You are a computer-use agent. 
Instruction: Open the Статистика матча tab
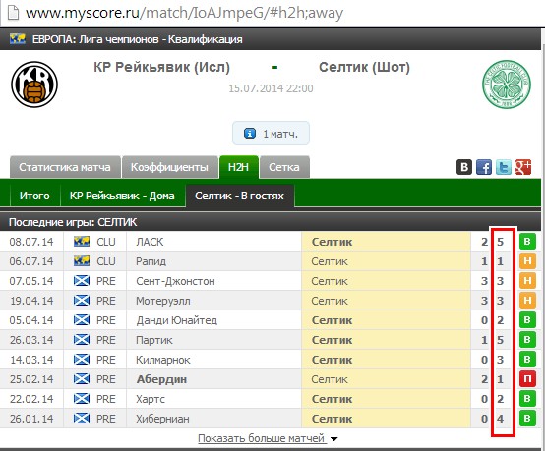coord(65,167)
